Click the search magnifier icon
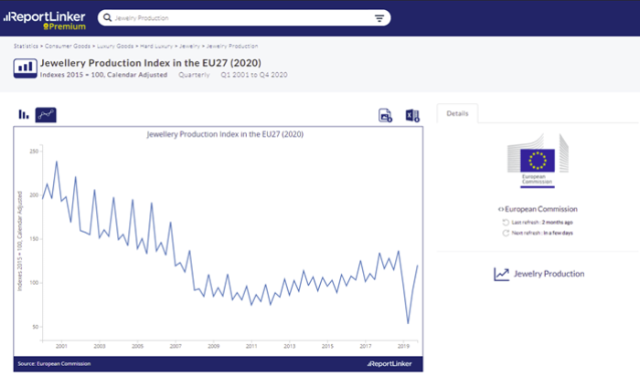Image resolution: width=640 pixels, height=377 pixels. [x=108, y=18]
